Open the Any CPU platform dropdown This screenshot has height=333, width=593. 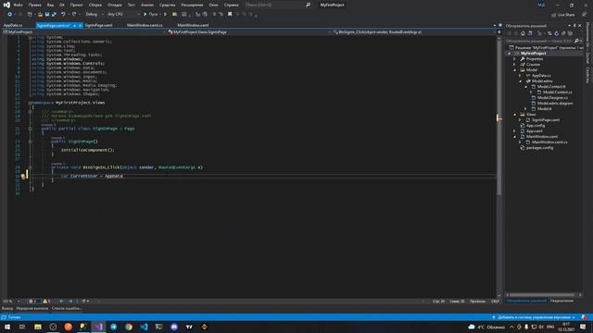point(123,15)
